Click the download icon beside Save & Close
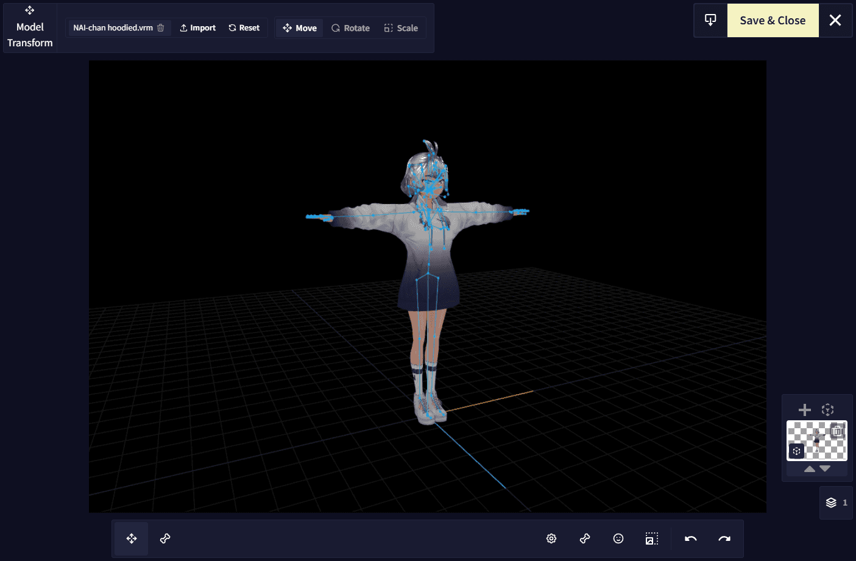This screenshot has height=561, width=856. [x=710, y=20]
